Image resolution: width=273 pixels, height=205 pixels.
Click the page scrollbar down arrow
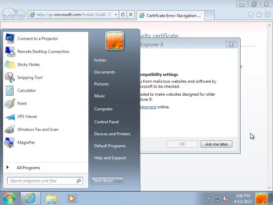point(270,188)
